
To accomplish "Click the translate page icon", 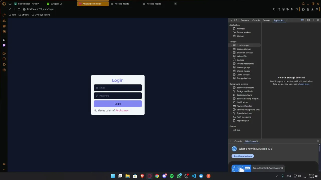I will point(288,9).
